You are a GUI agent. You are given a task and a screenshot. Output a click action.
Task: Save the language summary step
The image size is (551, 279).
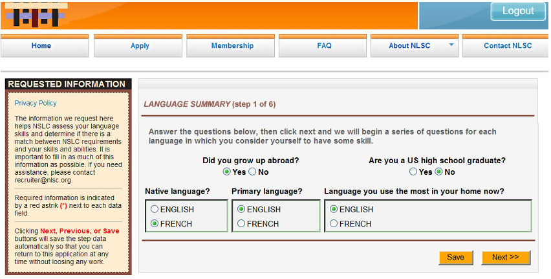tap(456, 258)
